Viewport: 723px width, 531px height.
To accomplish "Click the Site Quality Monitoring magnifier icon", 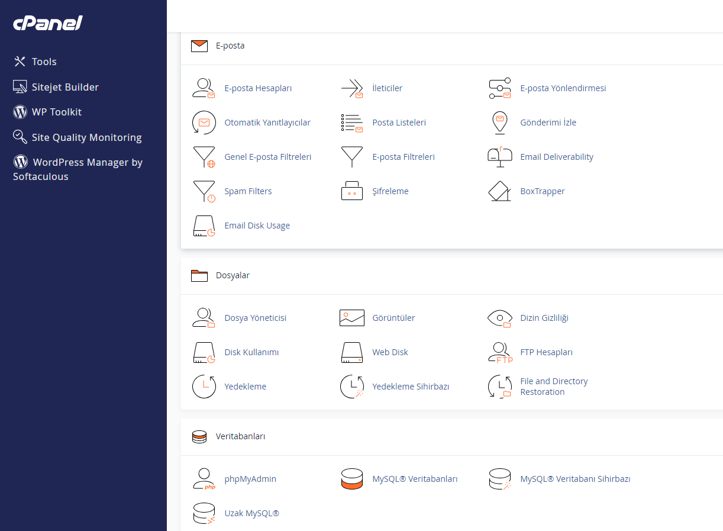I will click(20, 137).
